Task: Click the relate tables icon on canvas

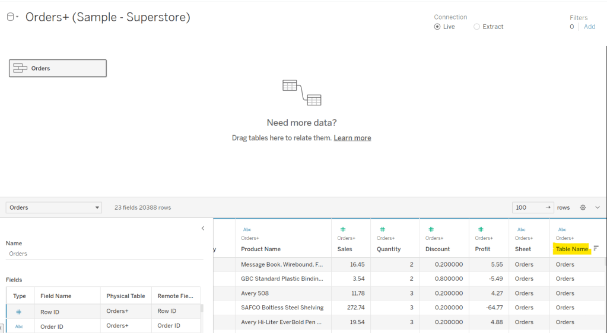Action: pos(301,92)
